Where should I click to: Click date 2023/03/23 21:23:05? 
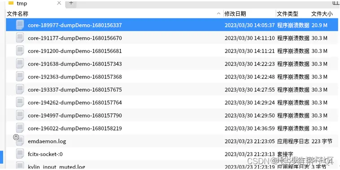click(x=250, y=141)
